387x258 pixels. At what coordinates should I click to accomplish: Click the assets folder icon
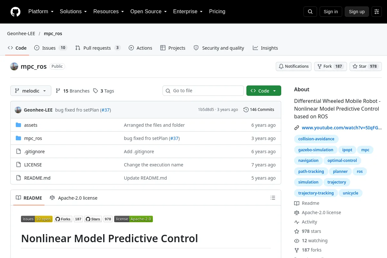[x=18, y=125]
